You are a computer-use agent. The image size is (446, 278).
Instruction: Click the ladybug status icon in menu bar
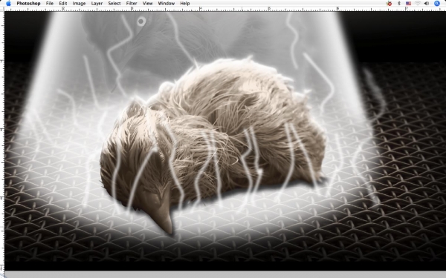389,4
